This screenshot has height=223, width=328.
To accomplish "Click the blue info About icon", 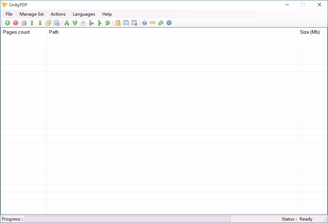I will [169, 23].
